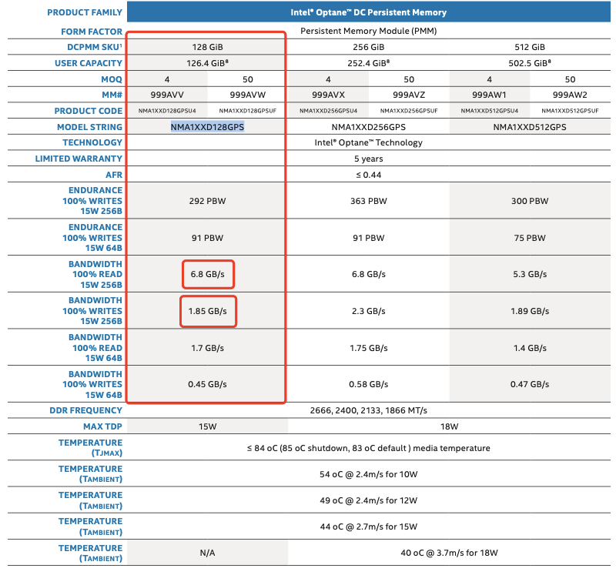Screen dimensions: 616x575
Task: Click the TEMPERATURE (TJMAX) row label
Action: click(90, 448)
